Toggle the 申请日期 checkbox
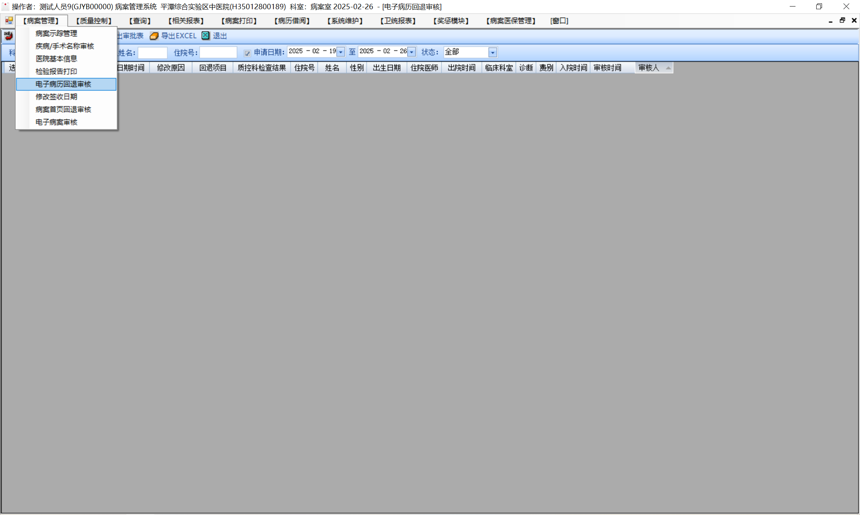The image size is (860, 515). click(x=247, y=53)
